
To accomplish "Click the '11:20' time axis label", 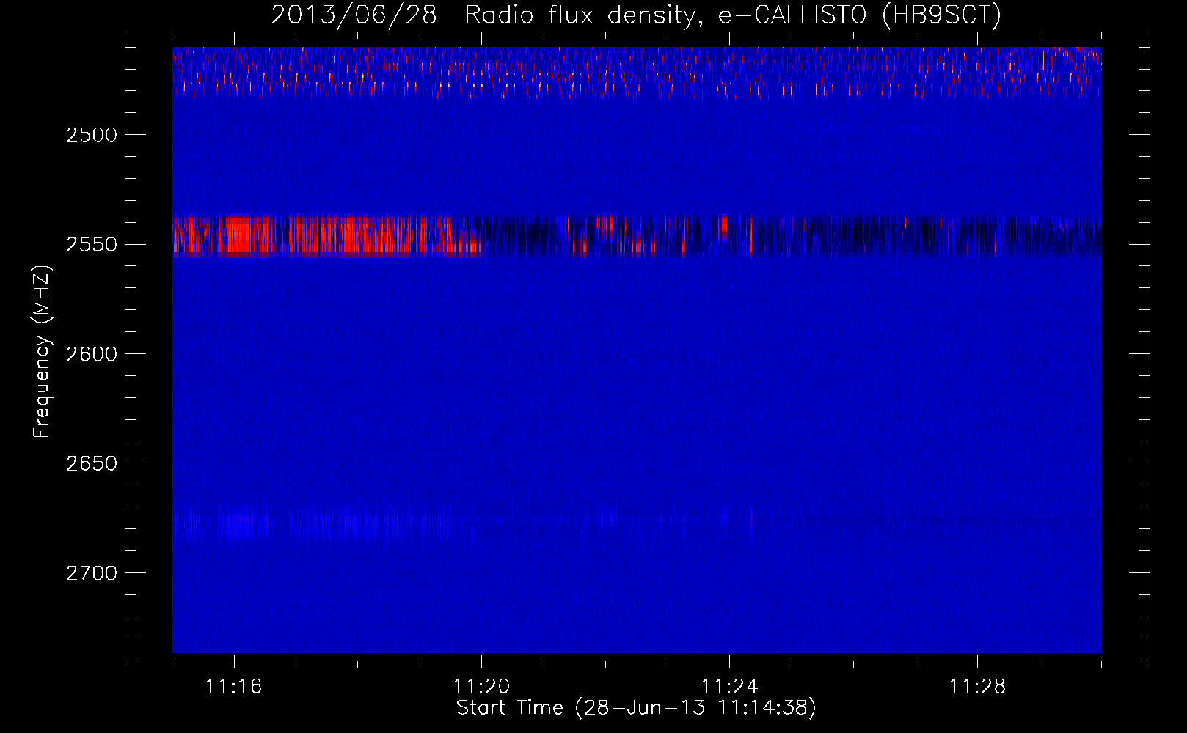I will pyautogui.click(x=482, y=686).
